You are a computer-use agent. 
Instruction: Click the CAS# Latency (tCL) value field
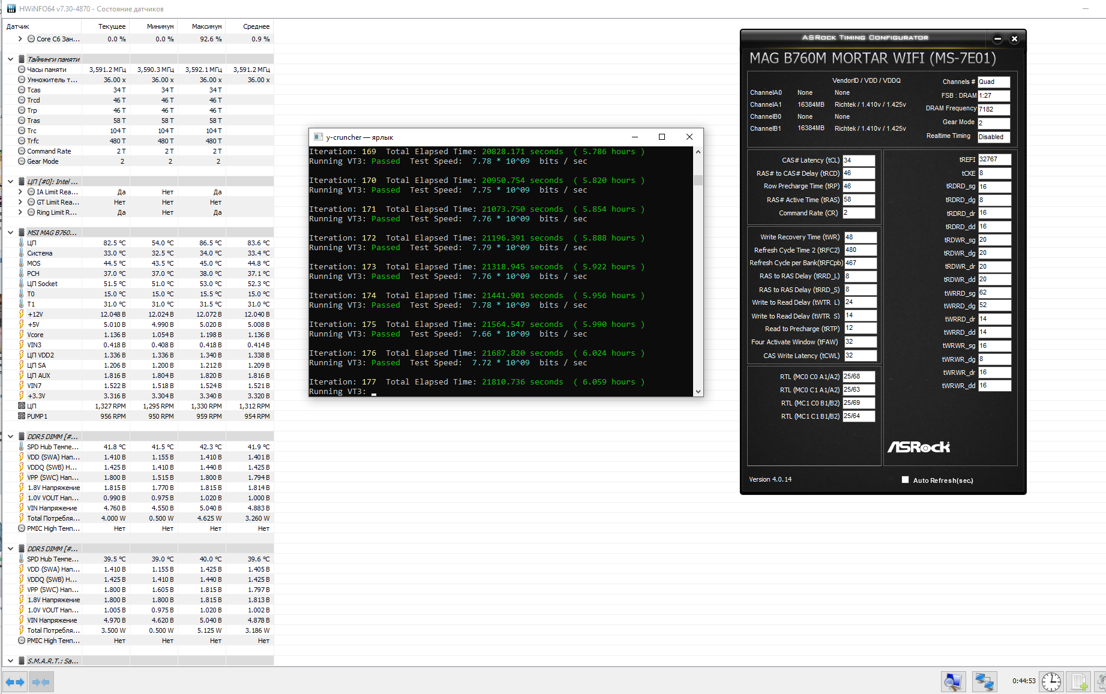click(859, 160)
